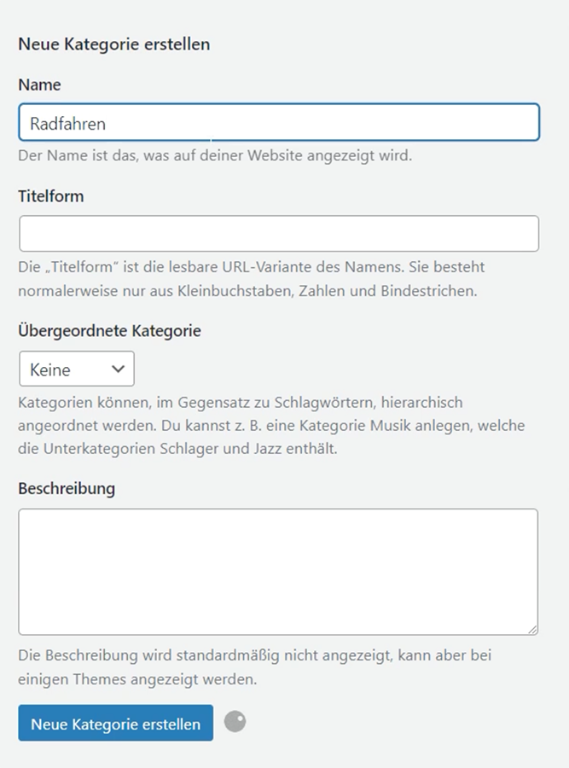
Task: Click the help text below the Name field
Action: click(x=215, y=156)
